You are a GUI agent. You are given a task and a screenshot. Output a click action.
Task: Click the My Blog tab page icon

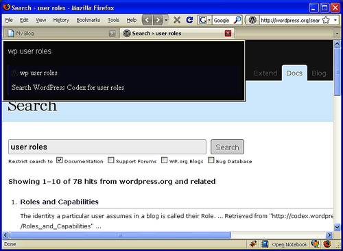tap(11, 34)
